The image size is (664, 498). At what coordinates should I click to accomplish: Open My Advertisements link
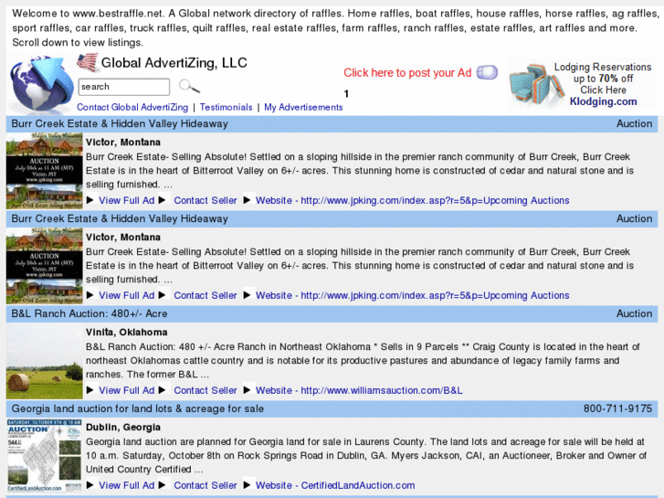tap(303, 107)
